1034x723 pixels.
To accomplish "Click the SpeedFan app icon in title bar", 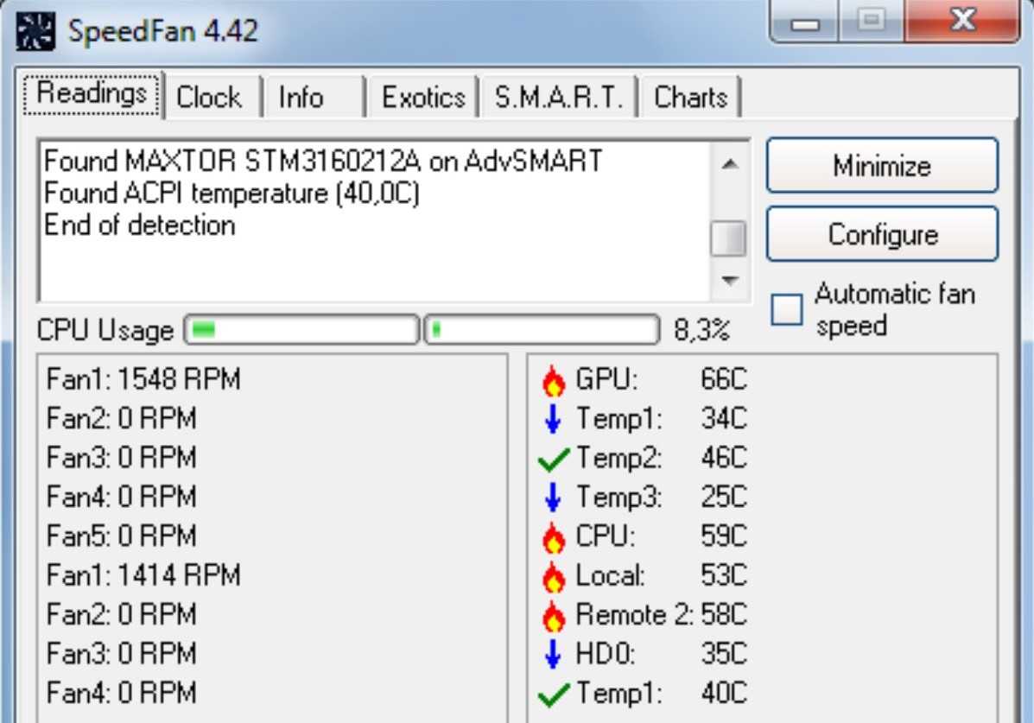I will pyautogui.click(x=34, y=32).
